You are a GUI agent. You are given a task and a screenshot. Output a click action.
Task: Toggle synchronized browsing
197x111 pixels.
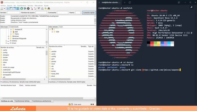[x=46, y=9]
